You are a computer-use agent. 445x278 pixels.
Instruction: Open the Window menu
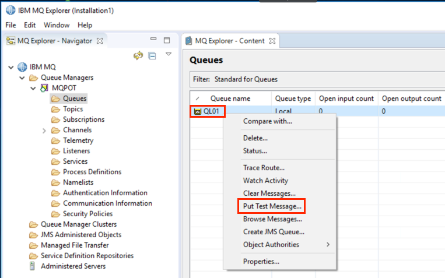click(57, 25)
